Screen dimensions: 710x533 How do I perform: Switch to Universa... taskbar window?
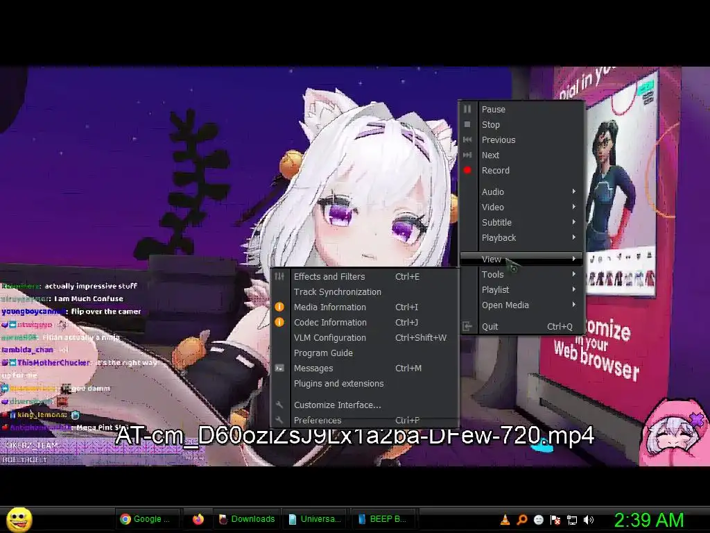(315, 519)
